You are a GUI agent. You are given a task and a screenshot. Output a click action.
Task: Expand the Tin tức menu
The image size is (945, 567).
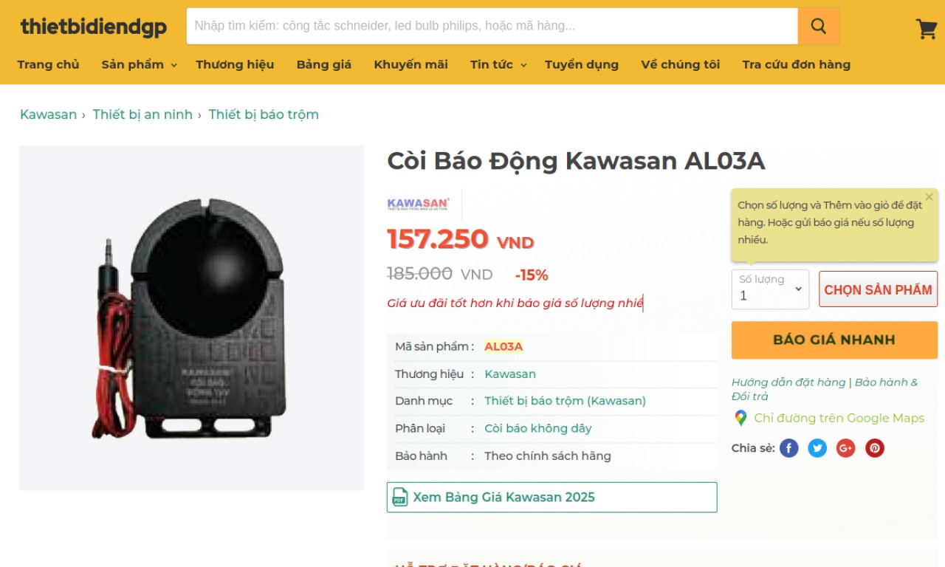tap(498, 65)
